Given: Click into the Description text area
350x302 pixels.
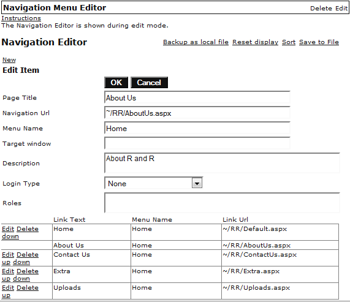Looking at the screenshot, I should pyautogui.click(x=222, y=163).
